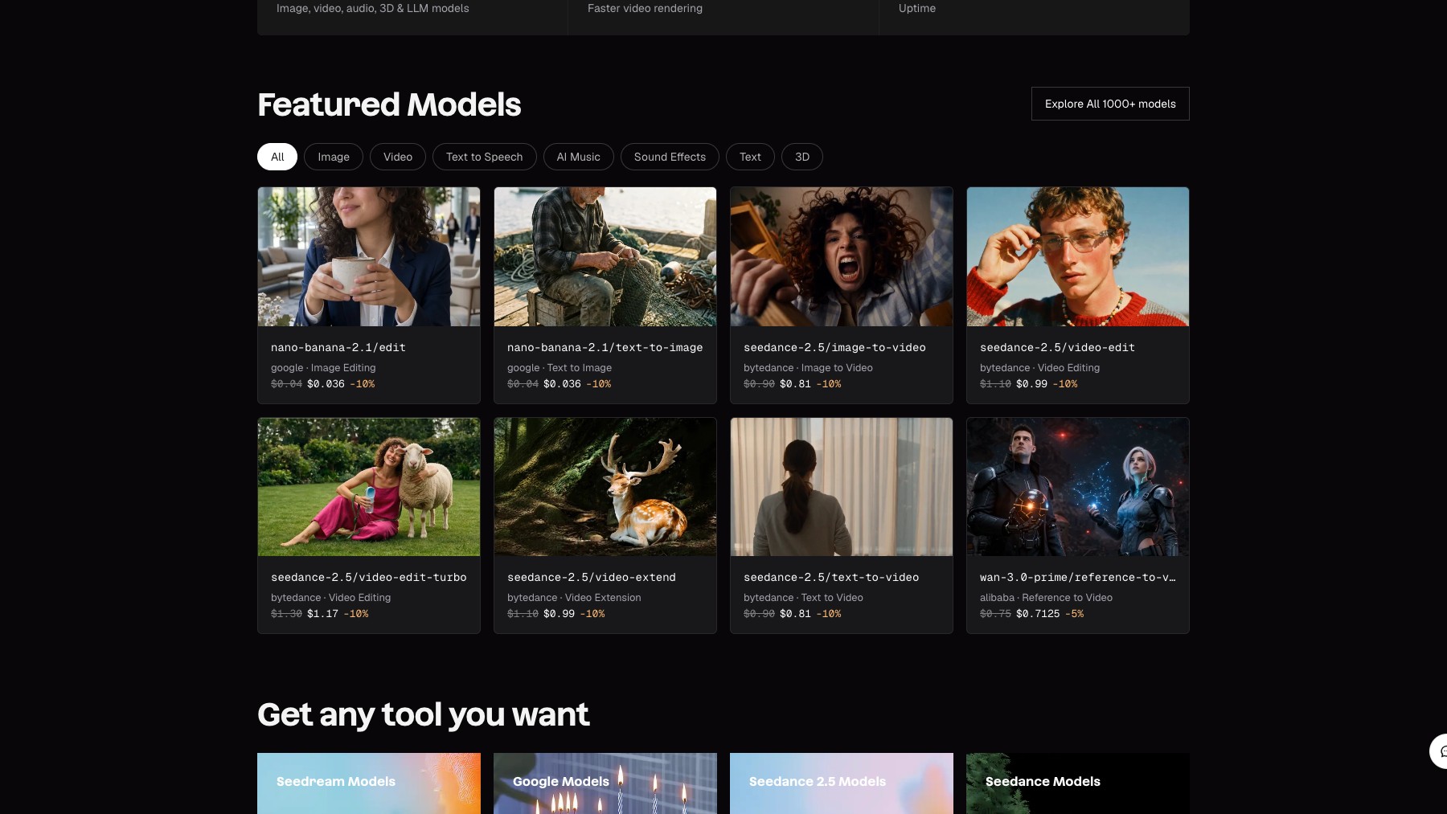Filter featured models by Video
The image size is (1447, 814).
pyautogui.click(x=398, y=157)
